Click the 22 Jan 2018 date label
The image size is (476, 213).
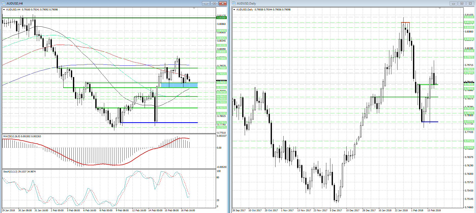pos(401,210)
